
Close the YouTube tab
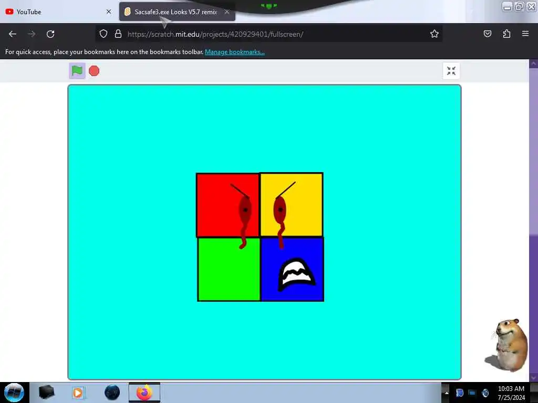click(109, 12)
